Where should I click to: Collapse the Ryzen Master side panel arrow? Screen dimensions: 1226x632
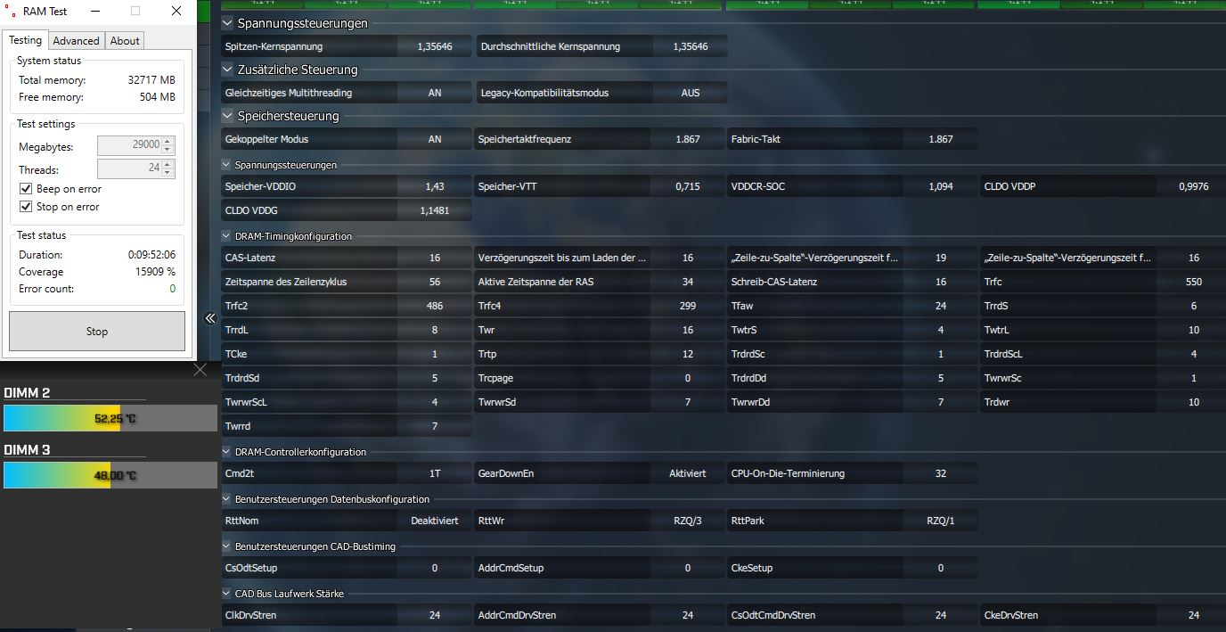[x=211, y=317]
